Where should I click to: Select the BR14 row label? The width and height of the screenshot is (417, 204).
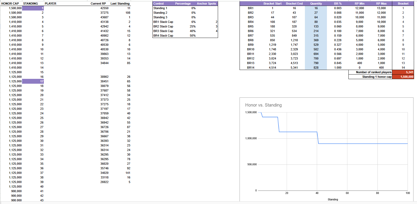(x=251, y=68)
